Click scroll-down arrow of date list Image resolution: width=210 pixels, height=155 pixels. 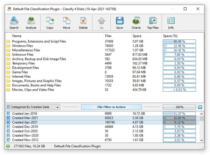pyautogui.click(x=202, y=140)
